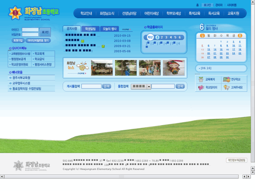Viewport: 255px width, 191px height.
Task: Open the 학교알리미 megaphone icon
Action: point(208,88)
